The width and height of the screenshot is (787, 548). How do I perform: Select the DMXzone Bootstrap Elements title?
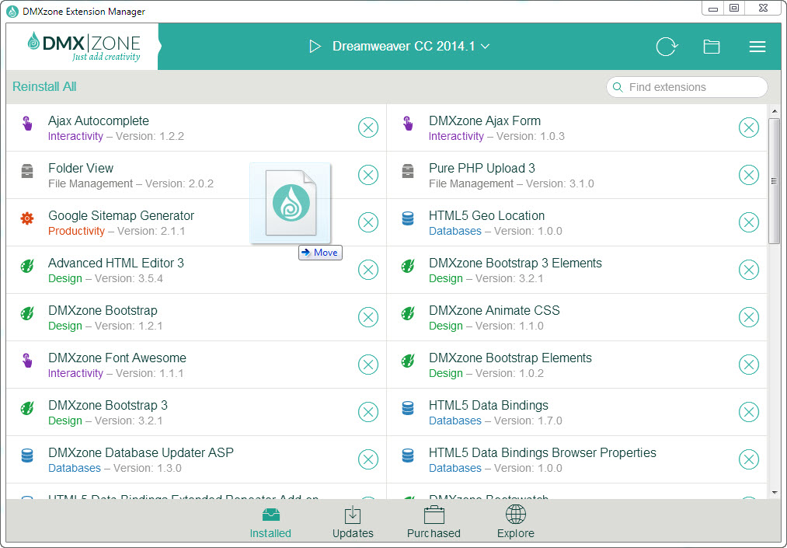coord(510,358)
